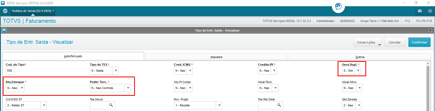435x111 pixels.
Task: Click the form's vertical scrollbar
Action: pyautogui.click(x=428, y=88)
